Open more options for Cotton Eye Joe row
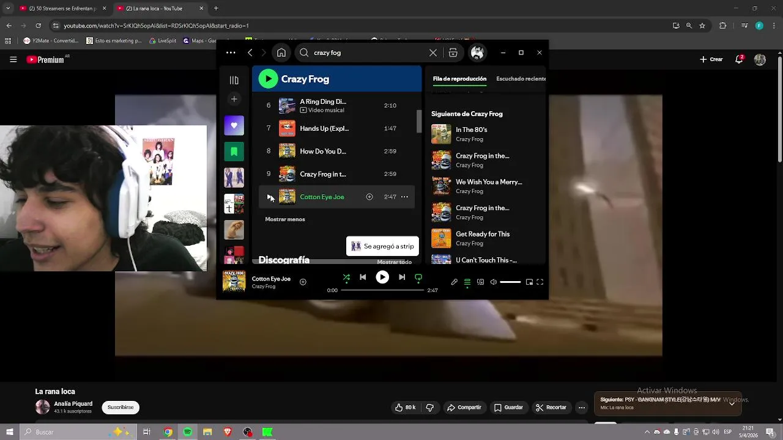 [x=404, y=197]
